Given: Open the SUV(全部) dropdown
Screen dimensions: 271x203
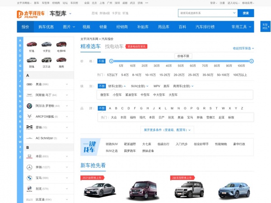Looking at the screenshot, I should (x=140, y=86).
